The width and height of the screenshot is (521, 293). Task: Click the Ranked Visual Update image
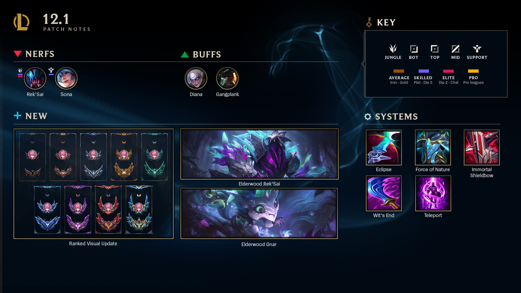(x=94, y=184)
